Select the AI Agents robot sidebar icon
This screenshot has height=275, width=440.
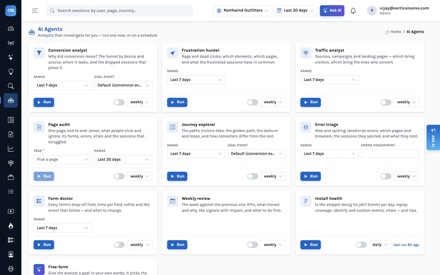pos(11,100)
